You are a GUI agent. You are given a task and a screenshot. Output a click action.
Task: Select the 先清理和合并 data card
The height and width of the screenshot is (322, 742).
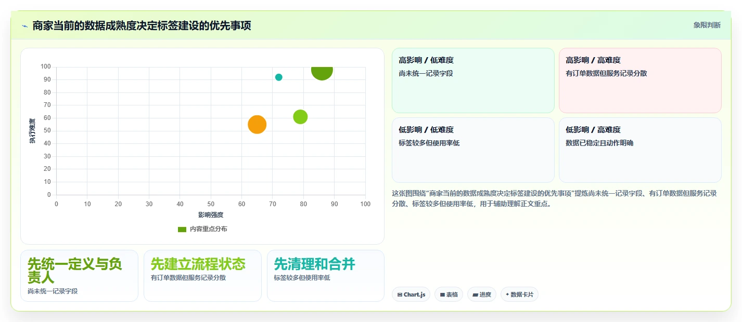[x=326, y=276]
